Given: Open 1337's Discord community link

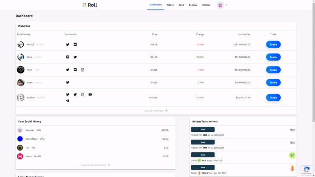Looking at the screenshot, I should pos(75,70).
